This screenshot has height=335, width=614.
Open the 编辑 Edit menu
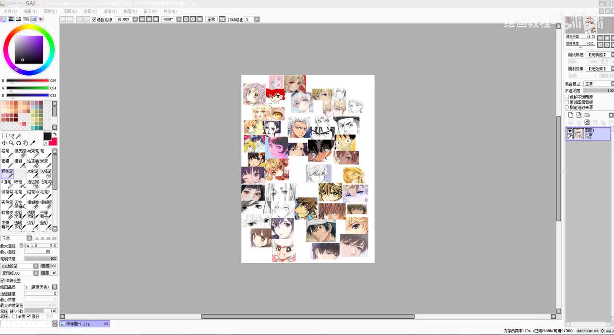coord(30,11)
